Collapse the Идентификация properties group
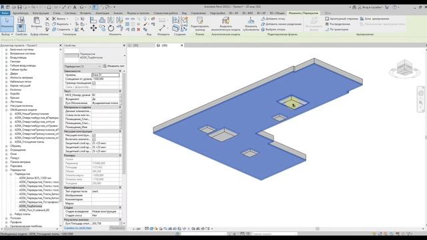Image resolution: width=427 pixels, height=240 pixels. [120, 187]
